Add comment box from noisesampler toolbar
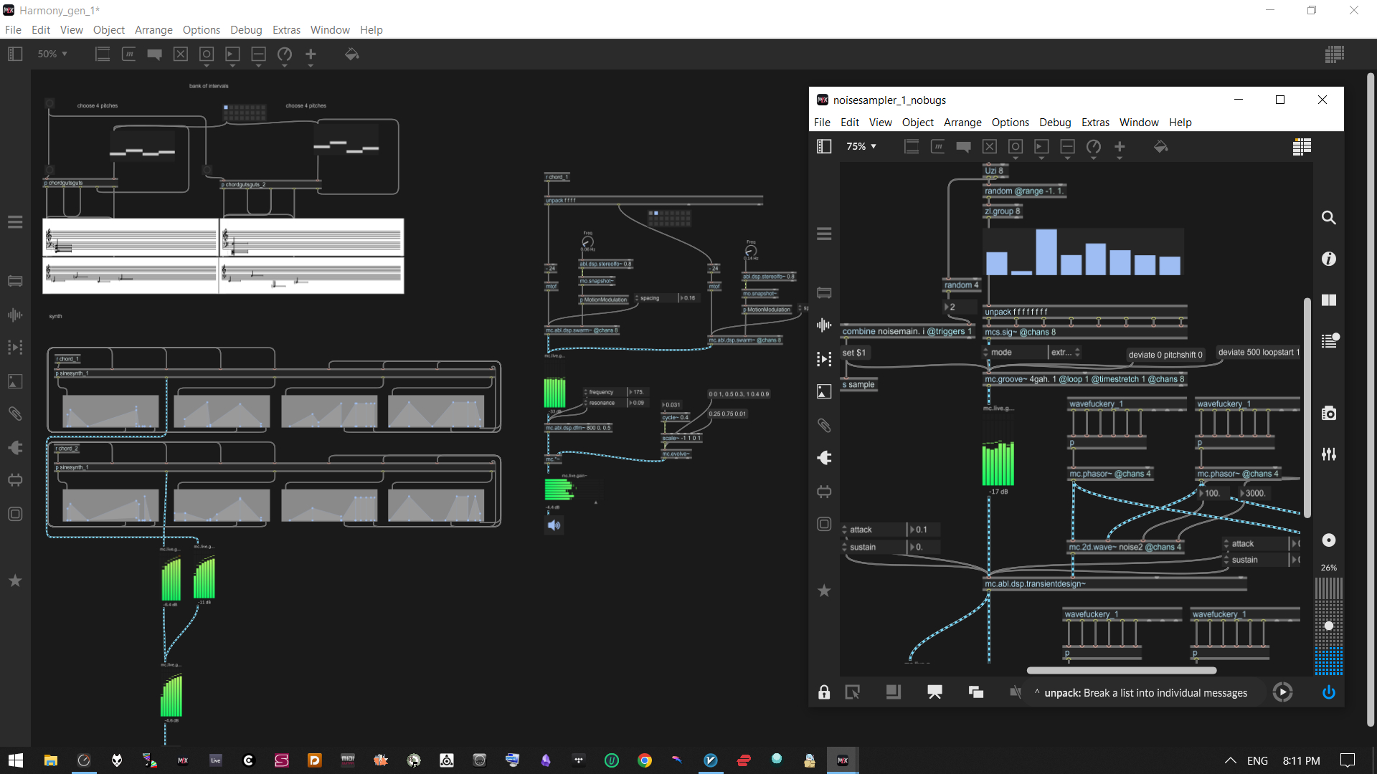This screenshot has height=774, width=1377. tap(963, 147)
